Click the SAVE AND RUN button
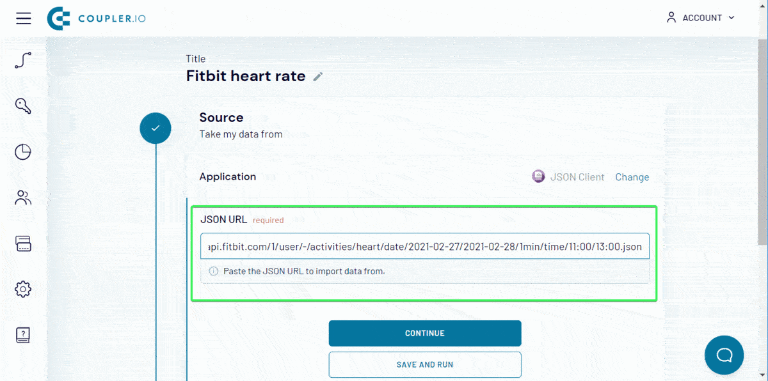 pyautogui.click(x=425, y=364)
